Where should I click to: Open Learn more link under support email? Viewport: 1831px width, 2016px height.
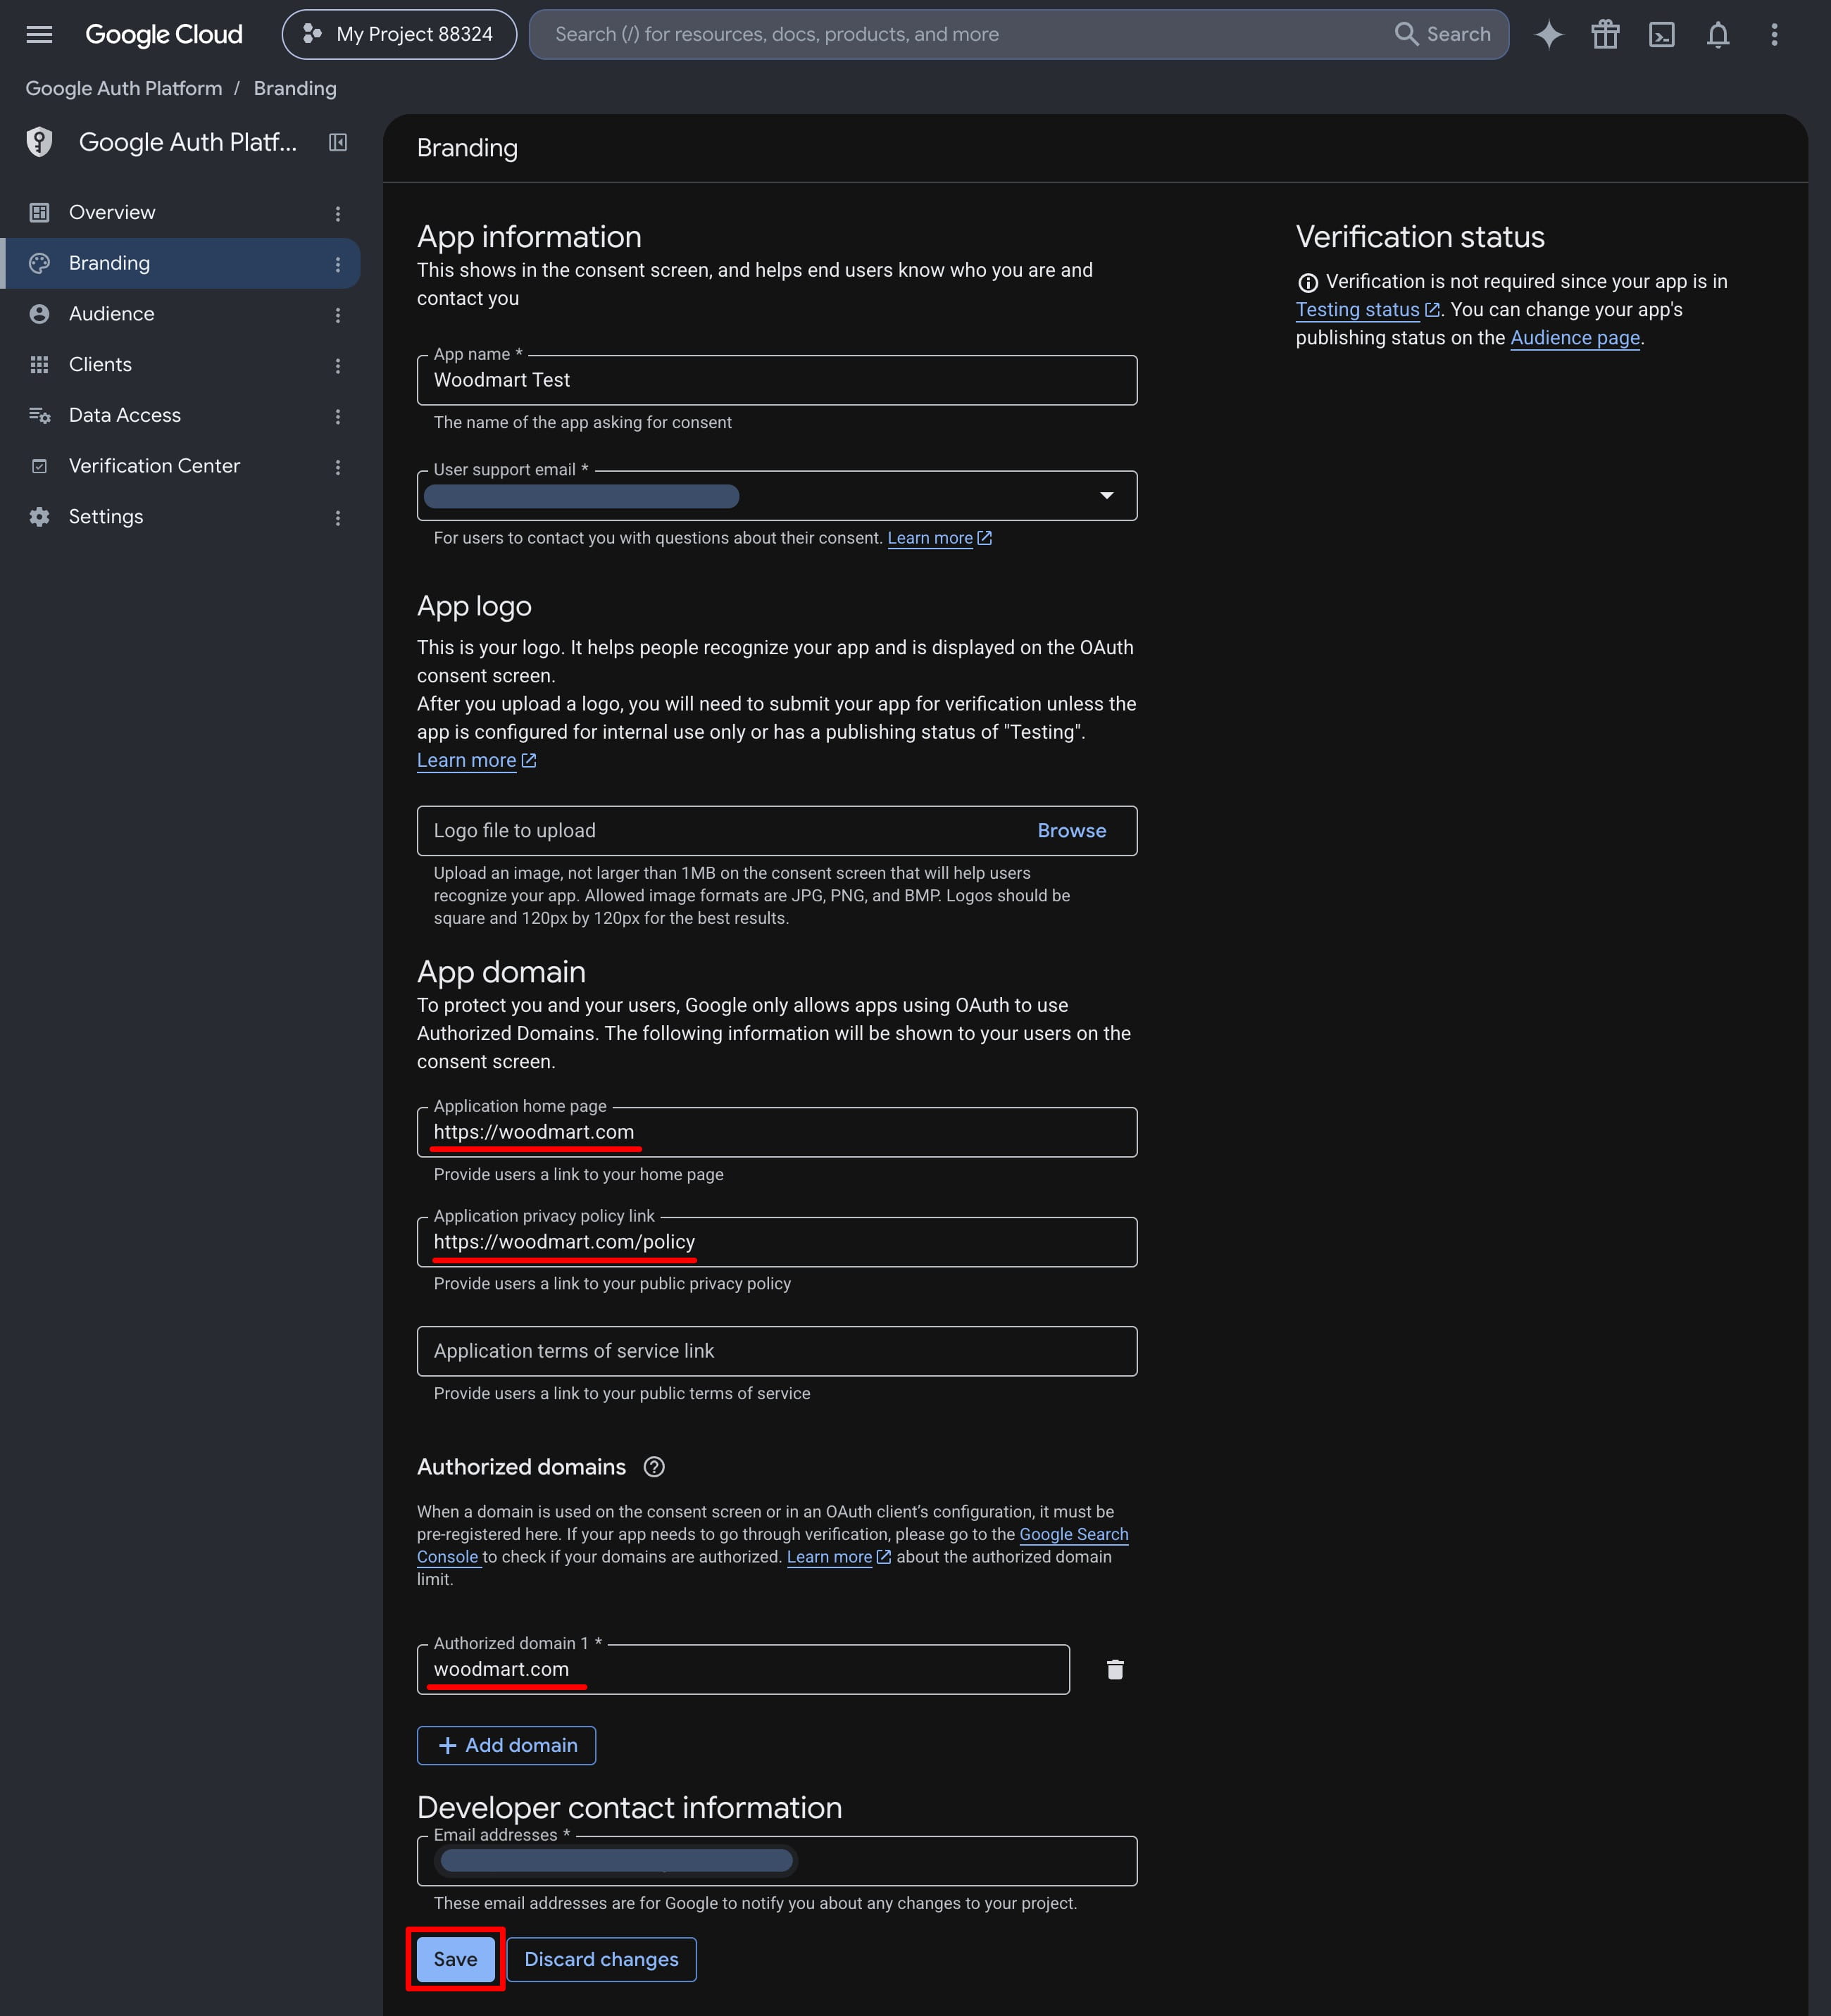coord(939,538)
